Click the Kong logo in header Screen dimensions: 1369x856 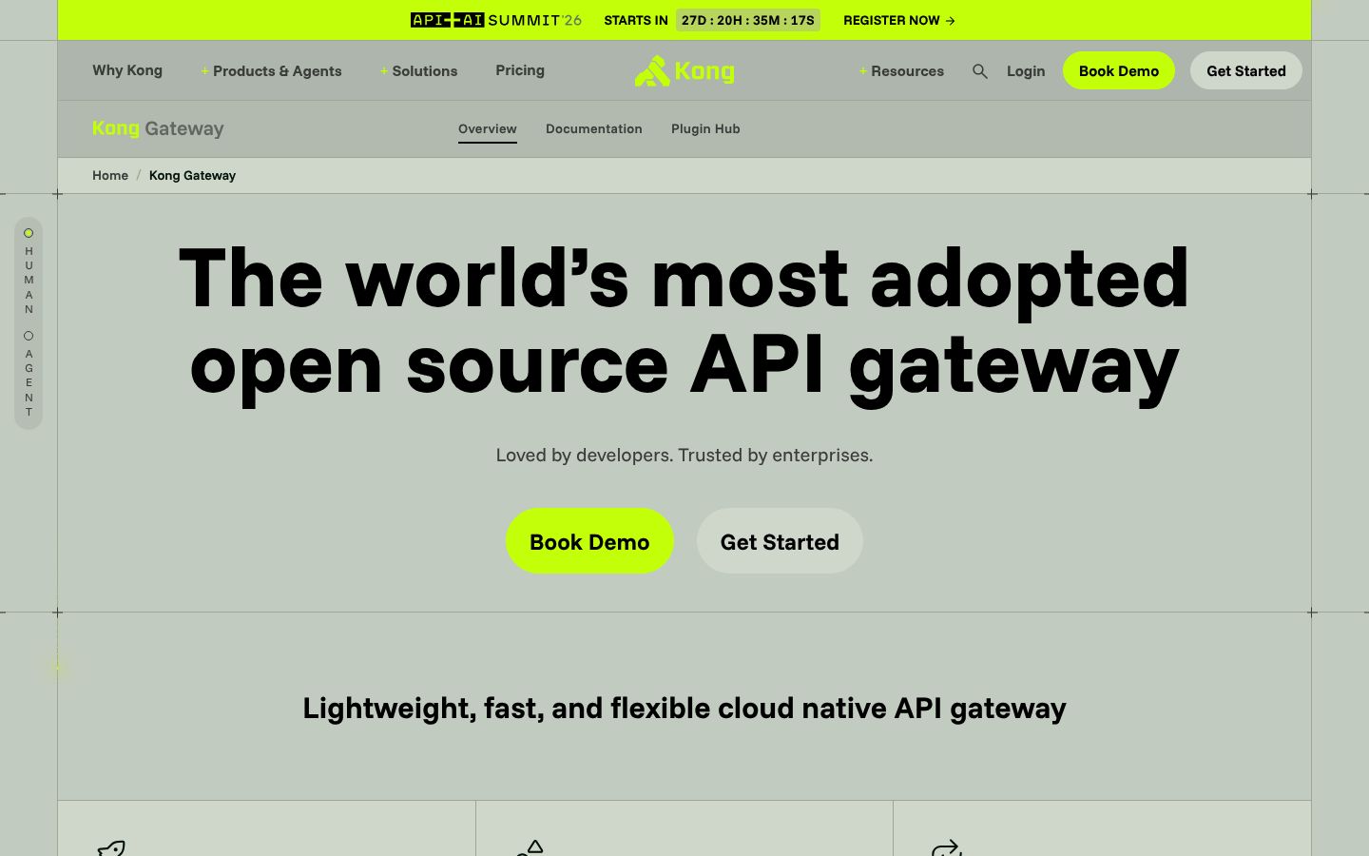[684, 71]
